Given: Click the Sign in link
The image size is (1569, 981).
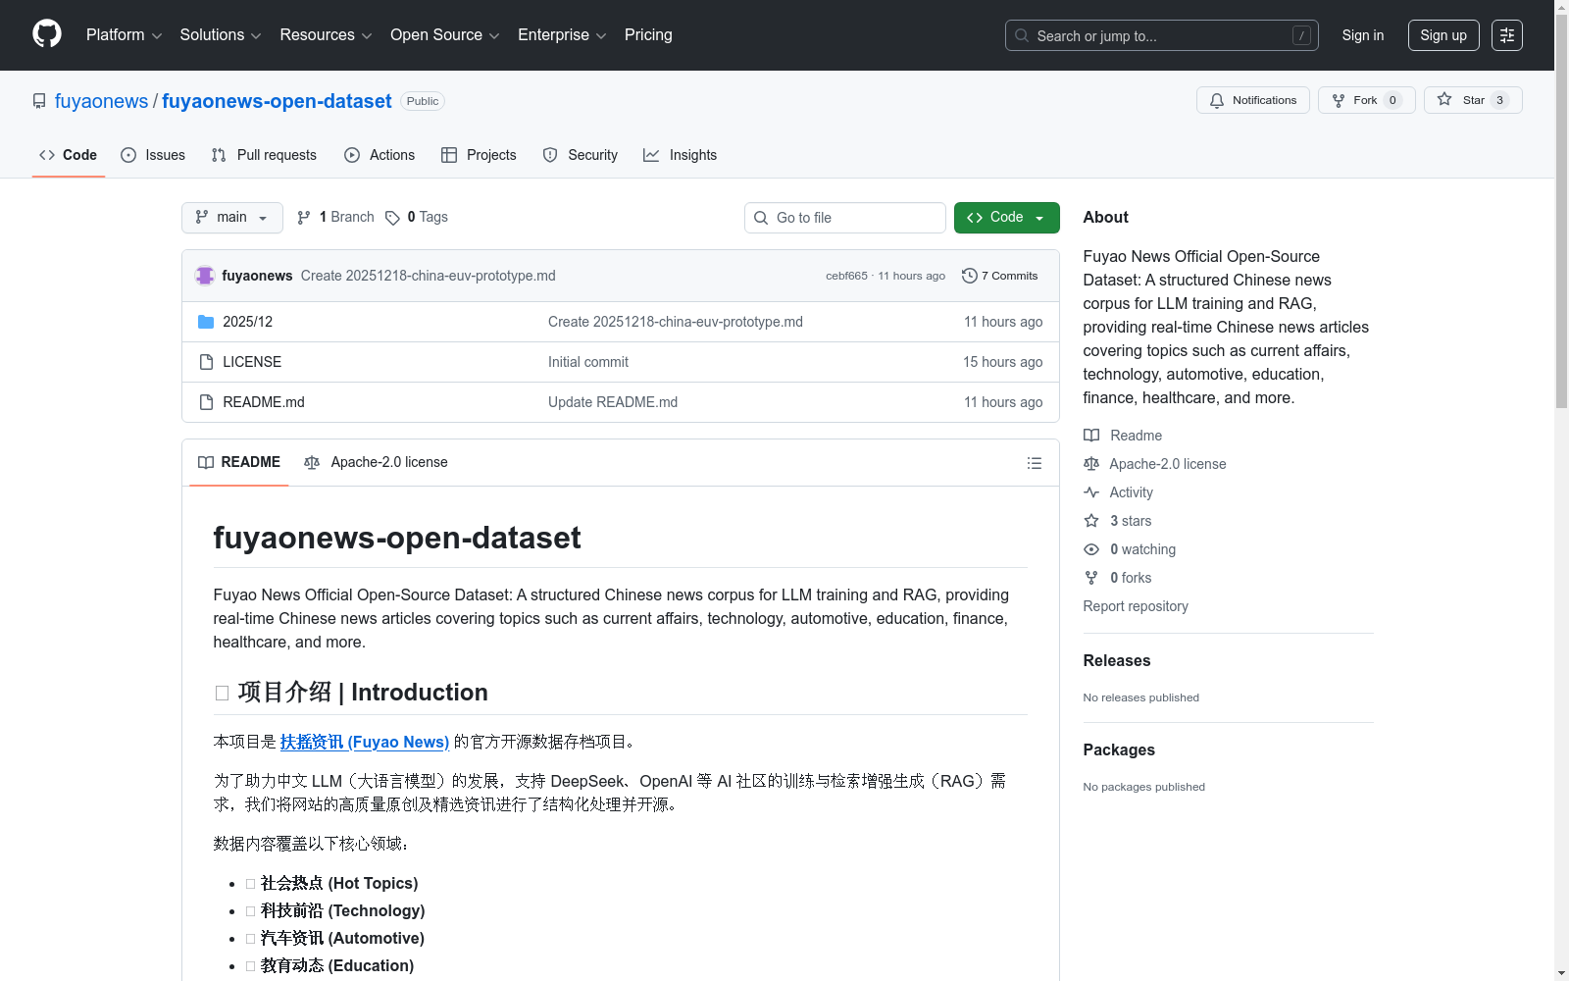Looking at the screenshot, I should click(x=1363, y=35).
